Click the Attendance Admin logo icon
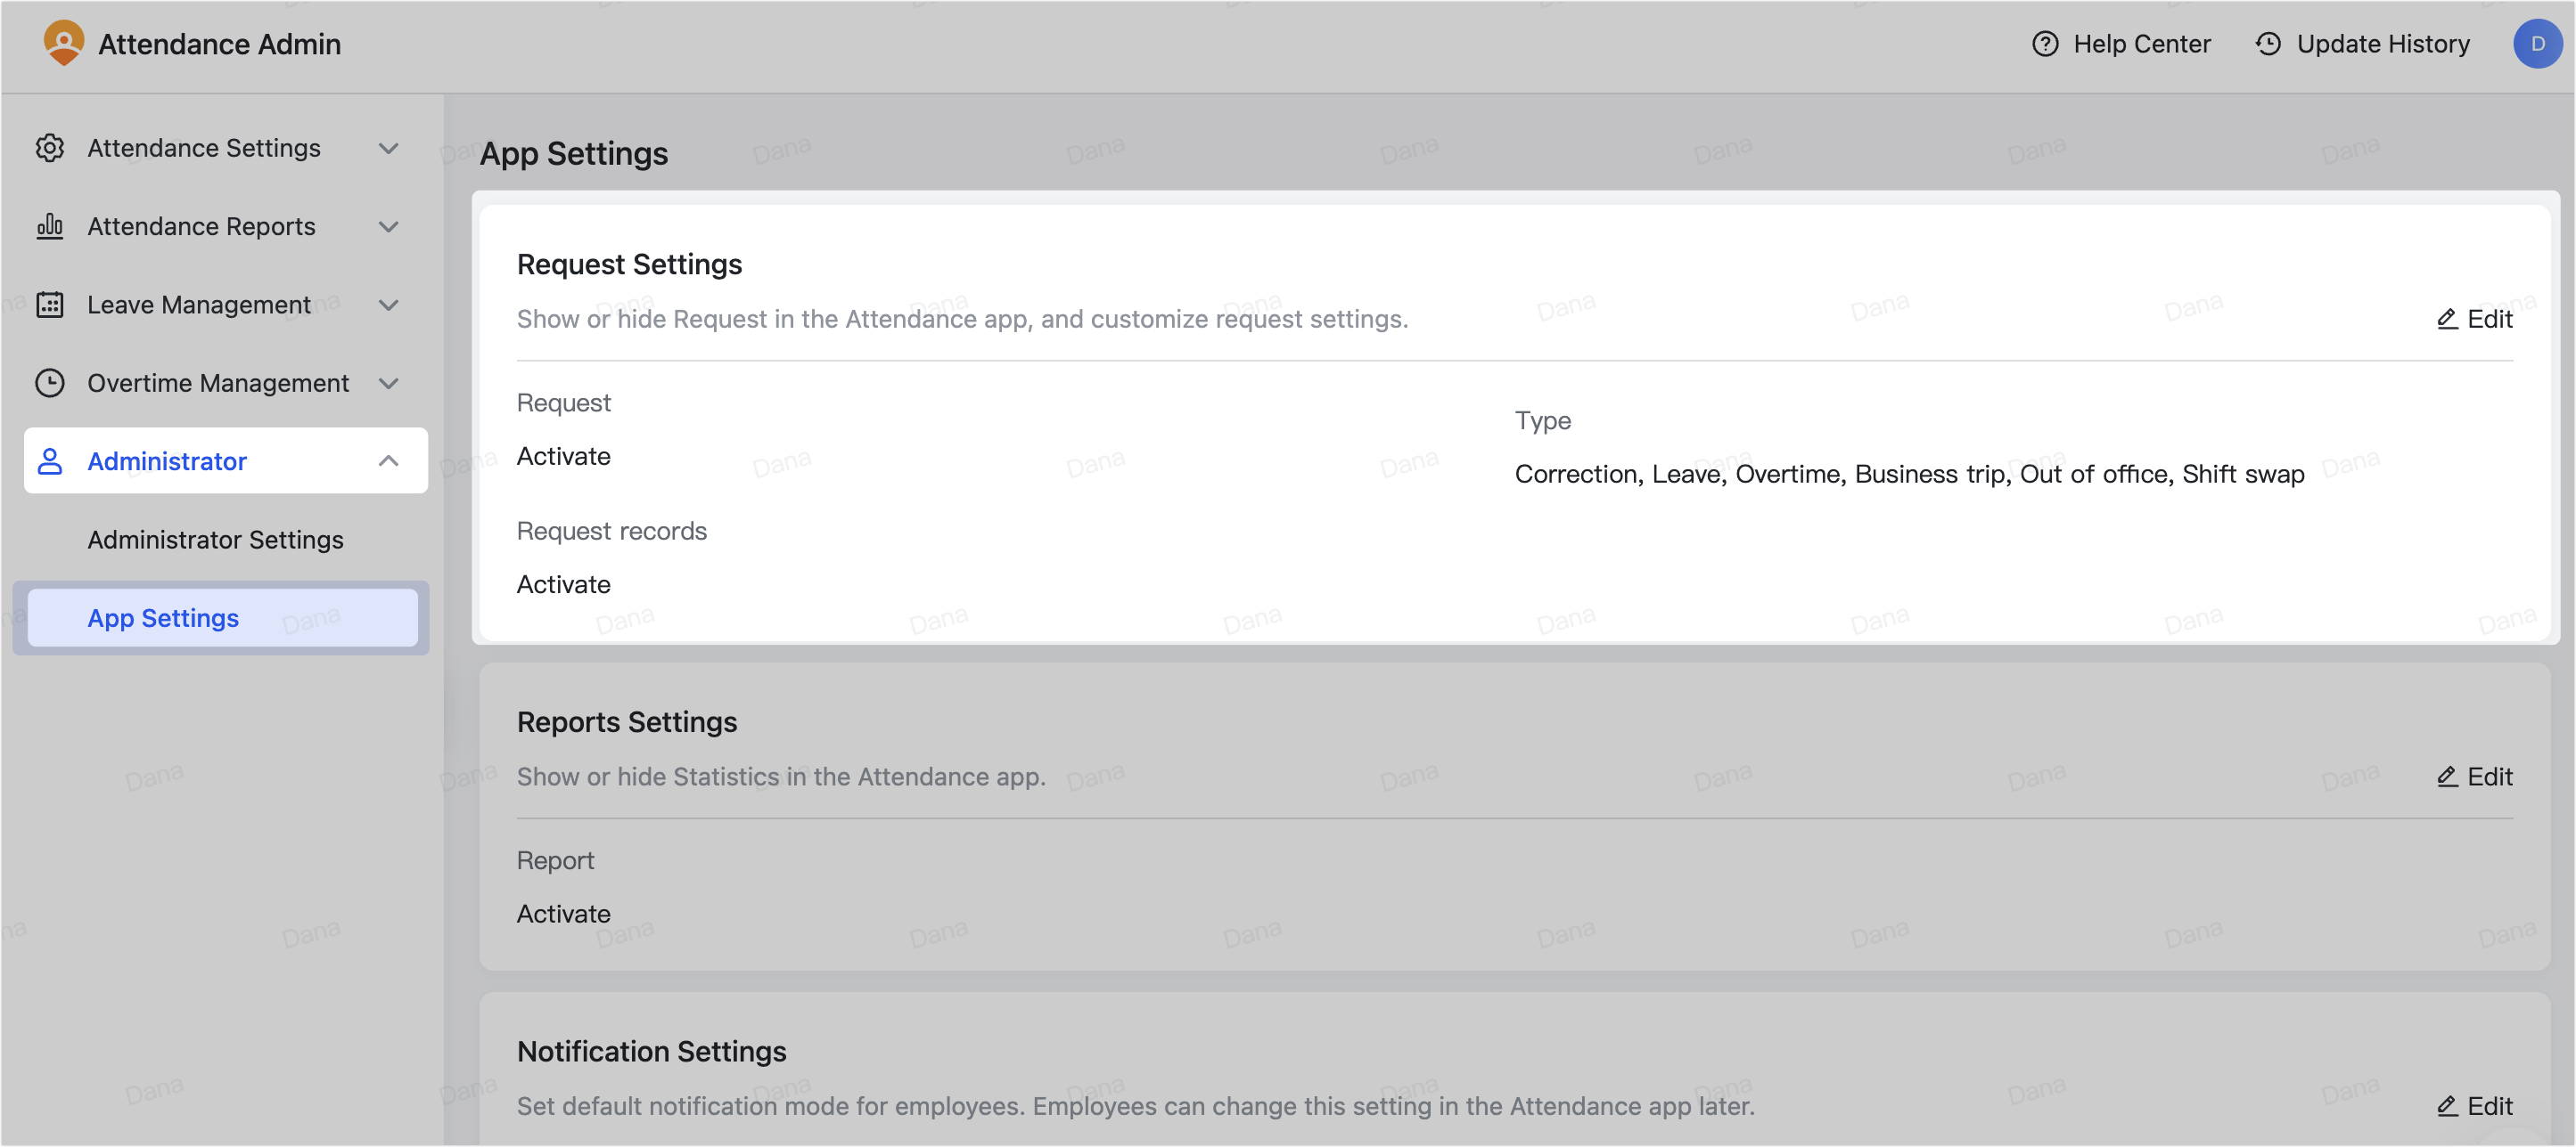 [64, 43]
